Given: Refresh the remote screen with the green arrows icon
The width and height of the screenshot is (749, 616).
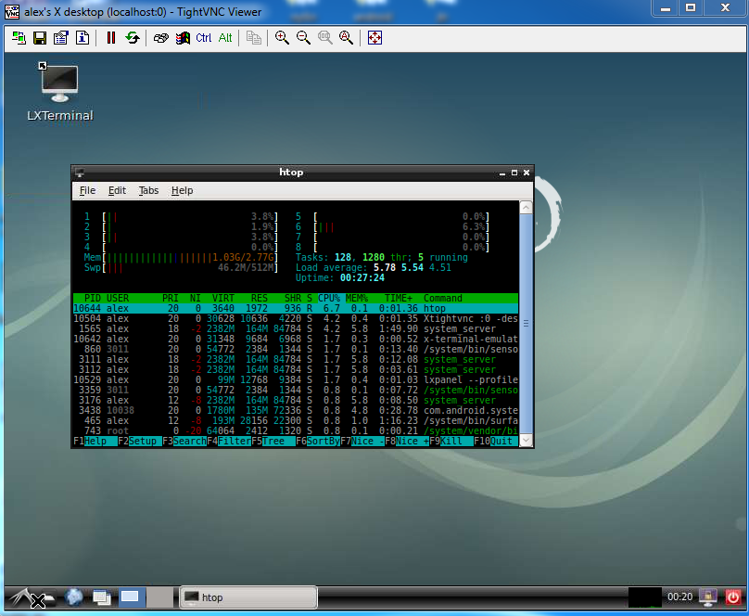Looking at the screenshot, I should pos(133,38).
